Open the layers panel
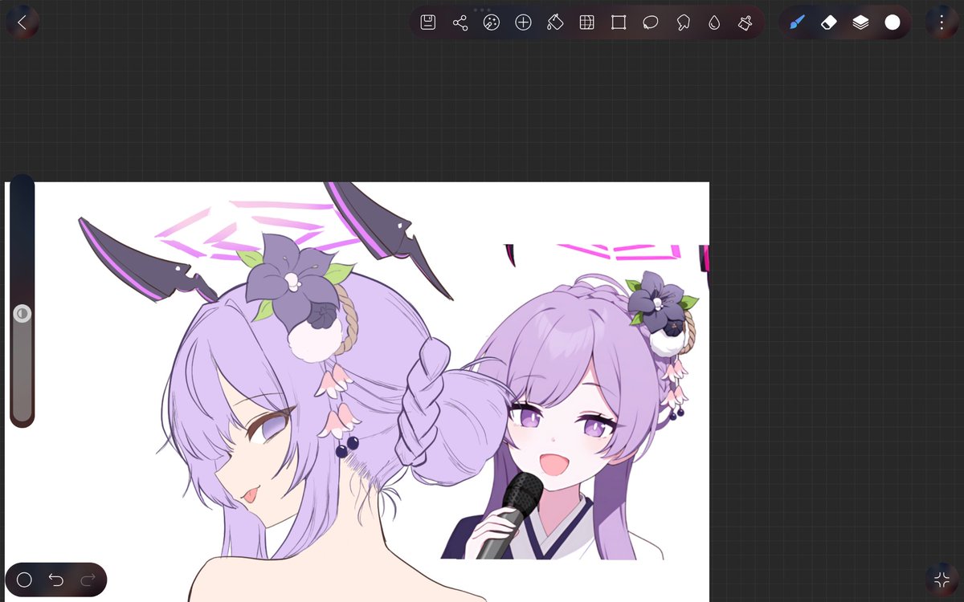 point(860,22)
